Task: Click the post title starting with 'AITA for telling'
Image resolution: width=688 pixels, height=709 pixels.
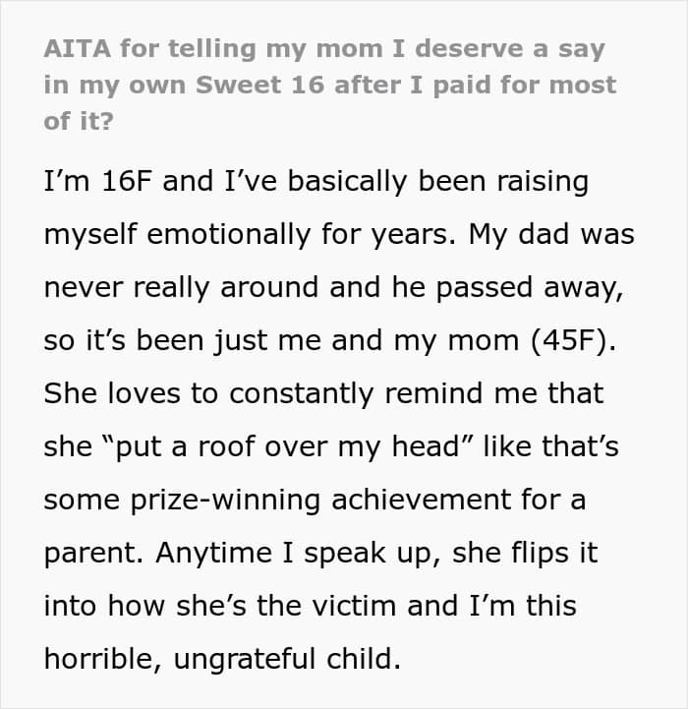Action: pos(330,85)
